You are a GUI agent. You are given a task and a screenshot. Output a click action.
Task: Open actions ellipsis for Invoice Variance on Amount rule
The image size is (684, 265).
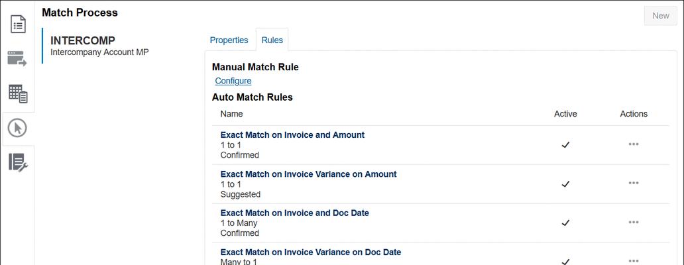[x=634, y=184]
